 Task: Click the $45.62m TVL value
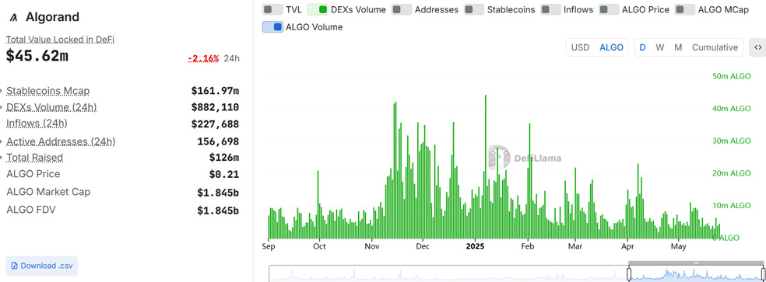point(37,56)
